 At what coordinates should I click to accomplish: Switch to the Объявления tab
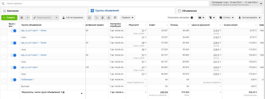pos(219,11)
